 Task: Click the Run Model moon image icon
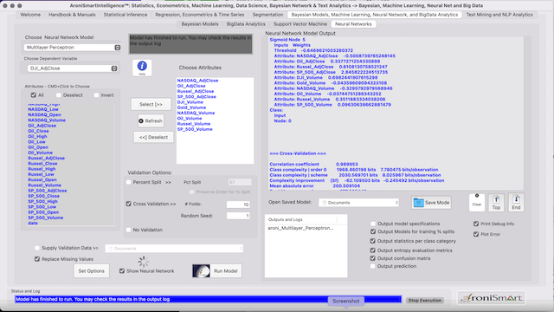point(201,271)
